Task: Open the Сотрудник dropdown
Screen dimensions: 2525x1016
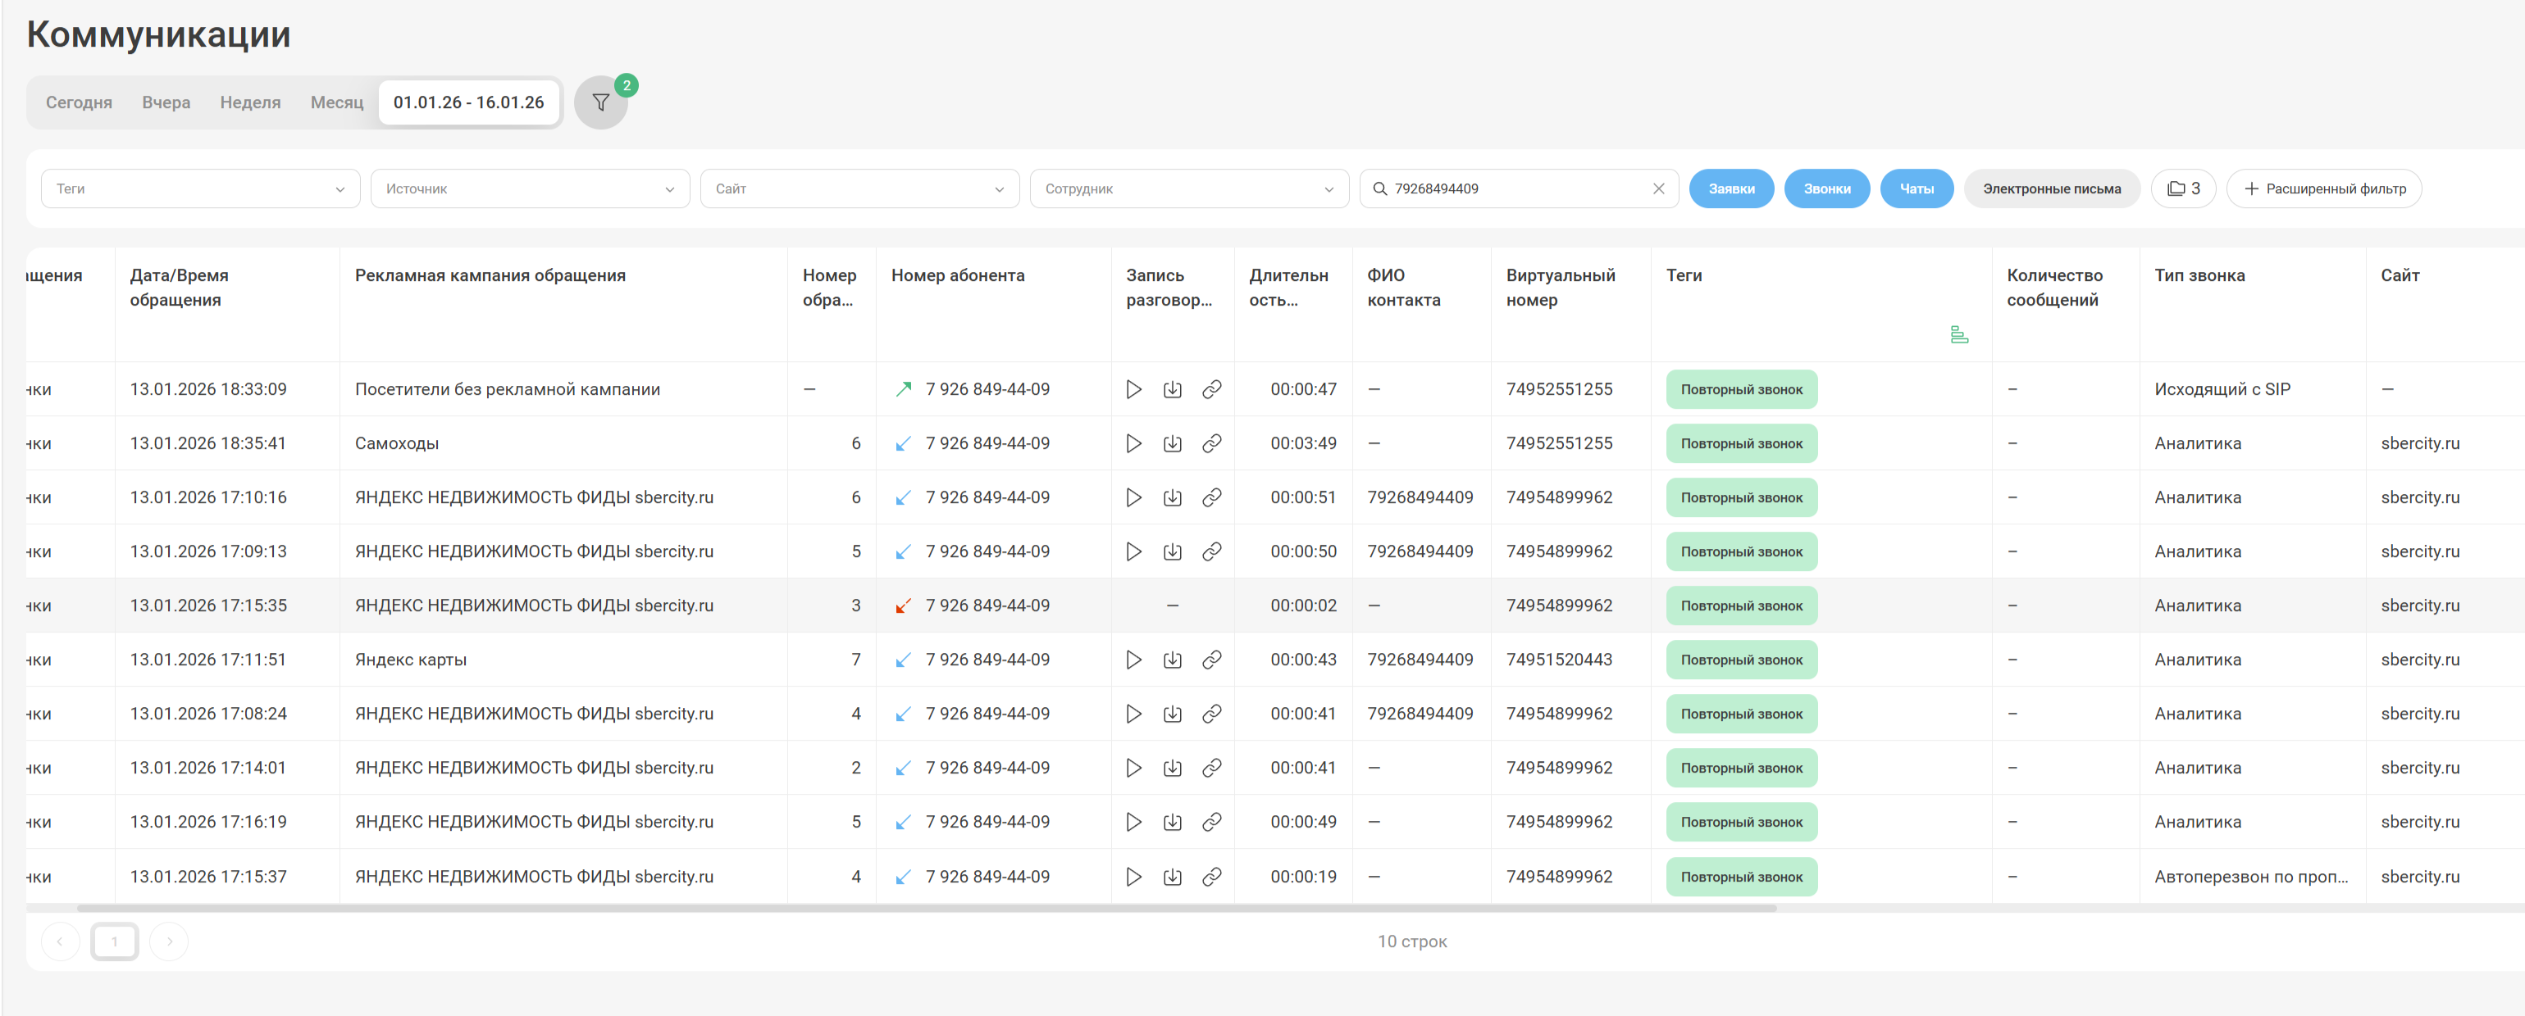Action: pos(1188,188)
